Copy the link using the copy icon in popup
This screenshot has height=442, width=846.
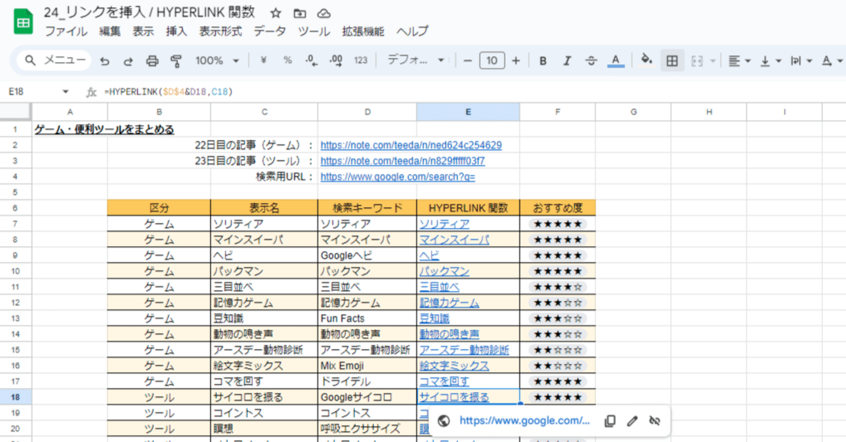point(609,420)
